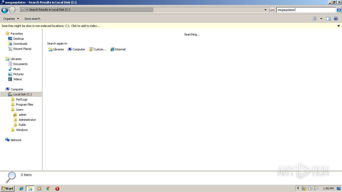Image resolution: width=342 pixels, height=192 pixels.
Task: Change the view with the view icon
Action: point(314,19)
